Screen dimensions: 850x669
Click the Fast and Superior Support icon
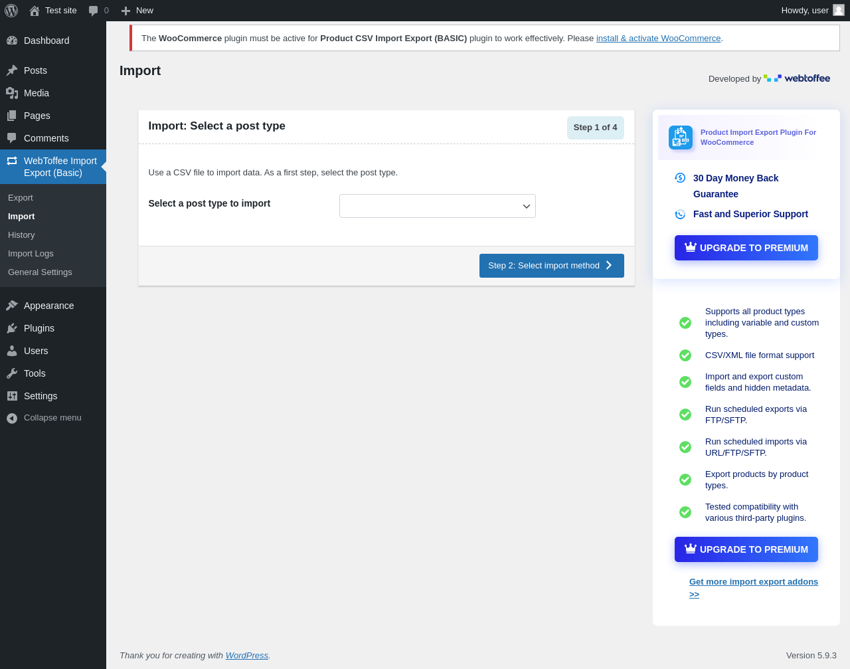click(x=680, y=214)
